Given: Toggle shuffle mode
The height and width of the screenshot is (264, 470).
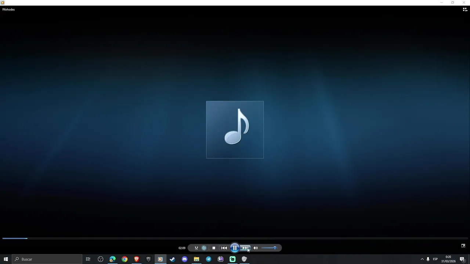Looking at the screenshot, I should click(196, 248).
